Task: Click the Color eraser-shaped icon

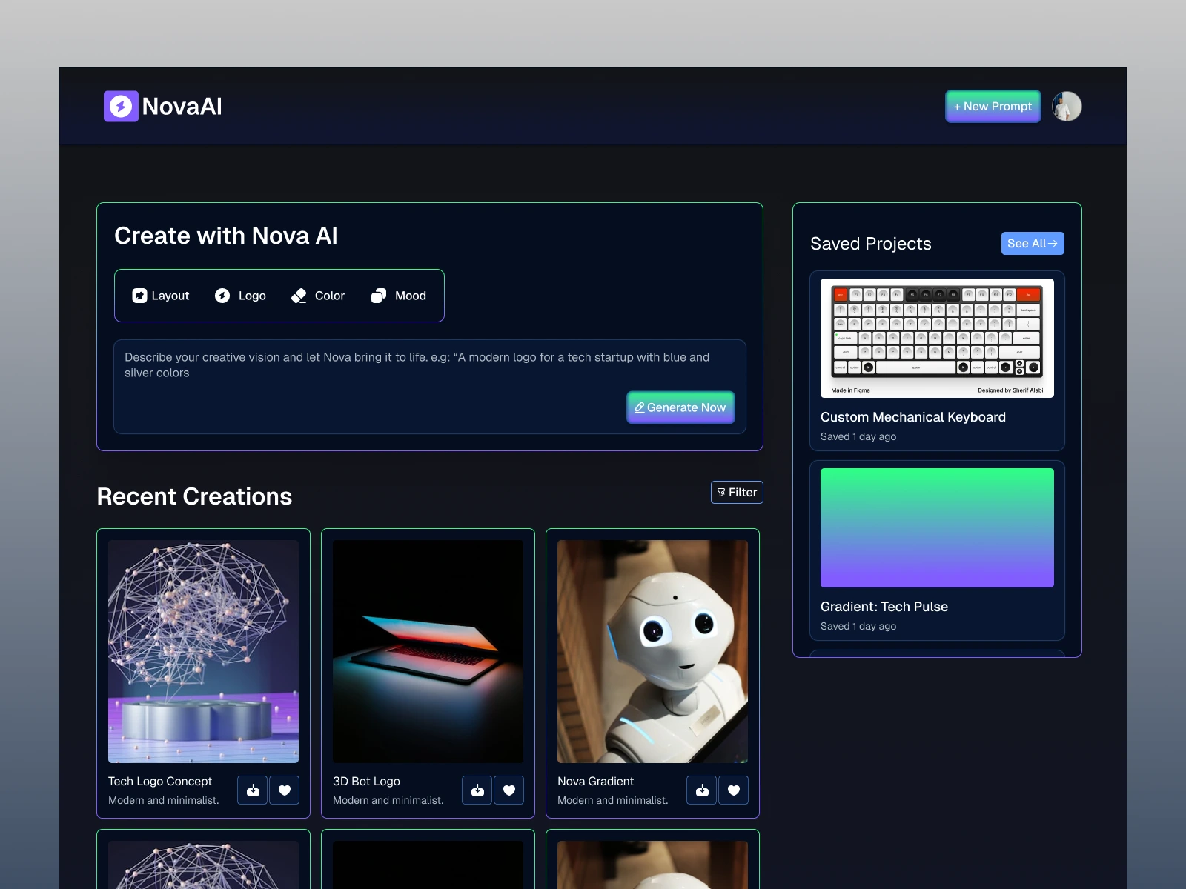Action: click(x=299, y=296)
